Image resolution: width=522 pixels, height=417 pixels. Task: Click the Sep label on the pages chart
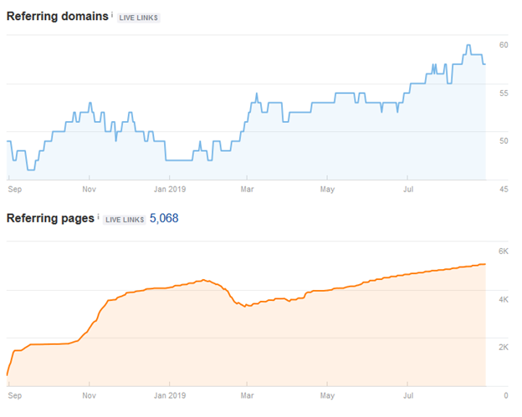click(x=15, y=395)
